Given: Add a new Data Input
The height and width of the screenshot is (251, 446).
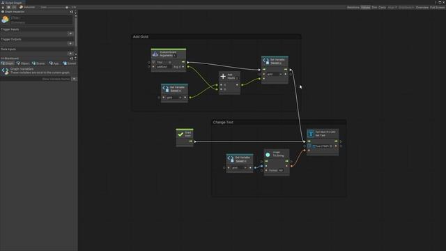Looking at the screenshot, I should pos(70,53).
